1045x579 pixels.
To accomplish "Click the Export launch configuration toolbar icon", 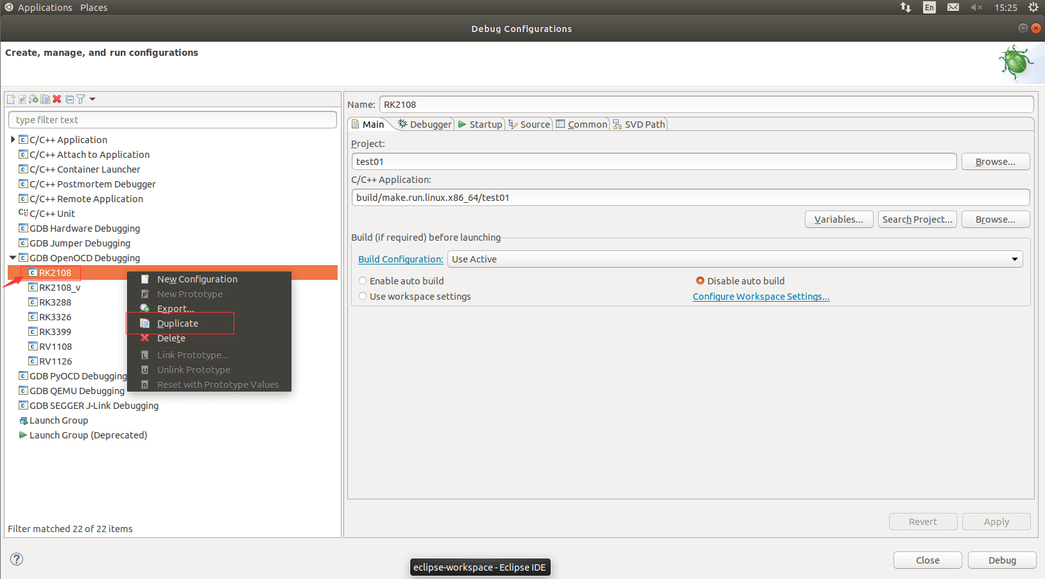I will click(33, 99).
